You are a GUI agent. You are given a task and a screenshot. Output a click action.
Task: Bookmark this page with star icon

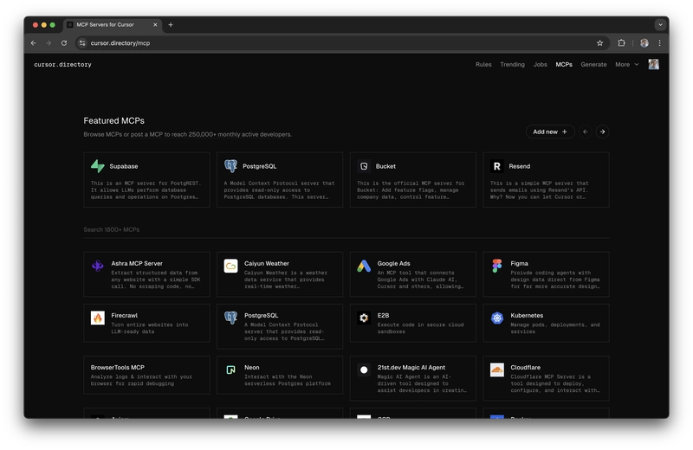point(599,42)
